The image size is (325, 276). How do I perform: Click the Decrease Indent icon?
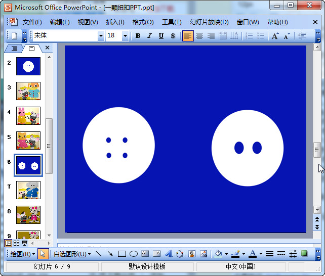tap(302, 36)
